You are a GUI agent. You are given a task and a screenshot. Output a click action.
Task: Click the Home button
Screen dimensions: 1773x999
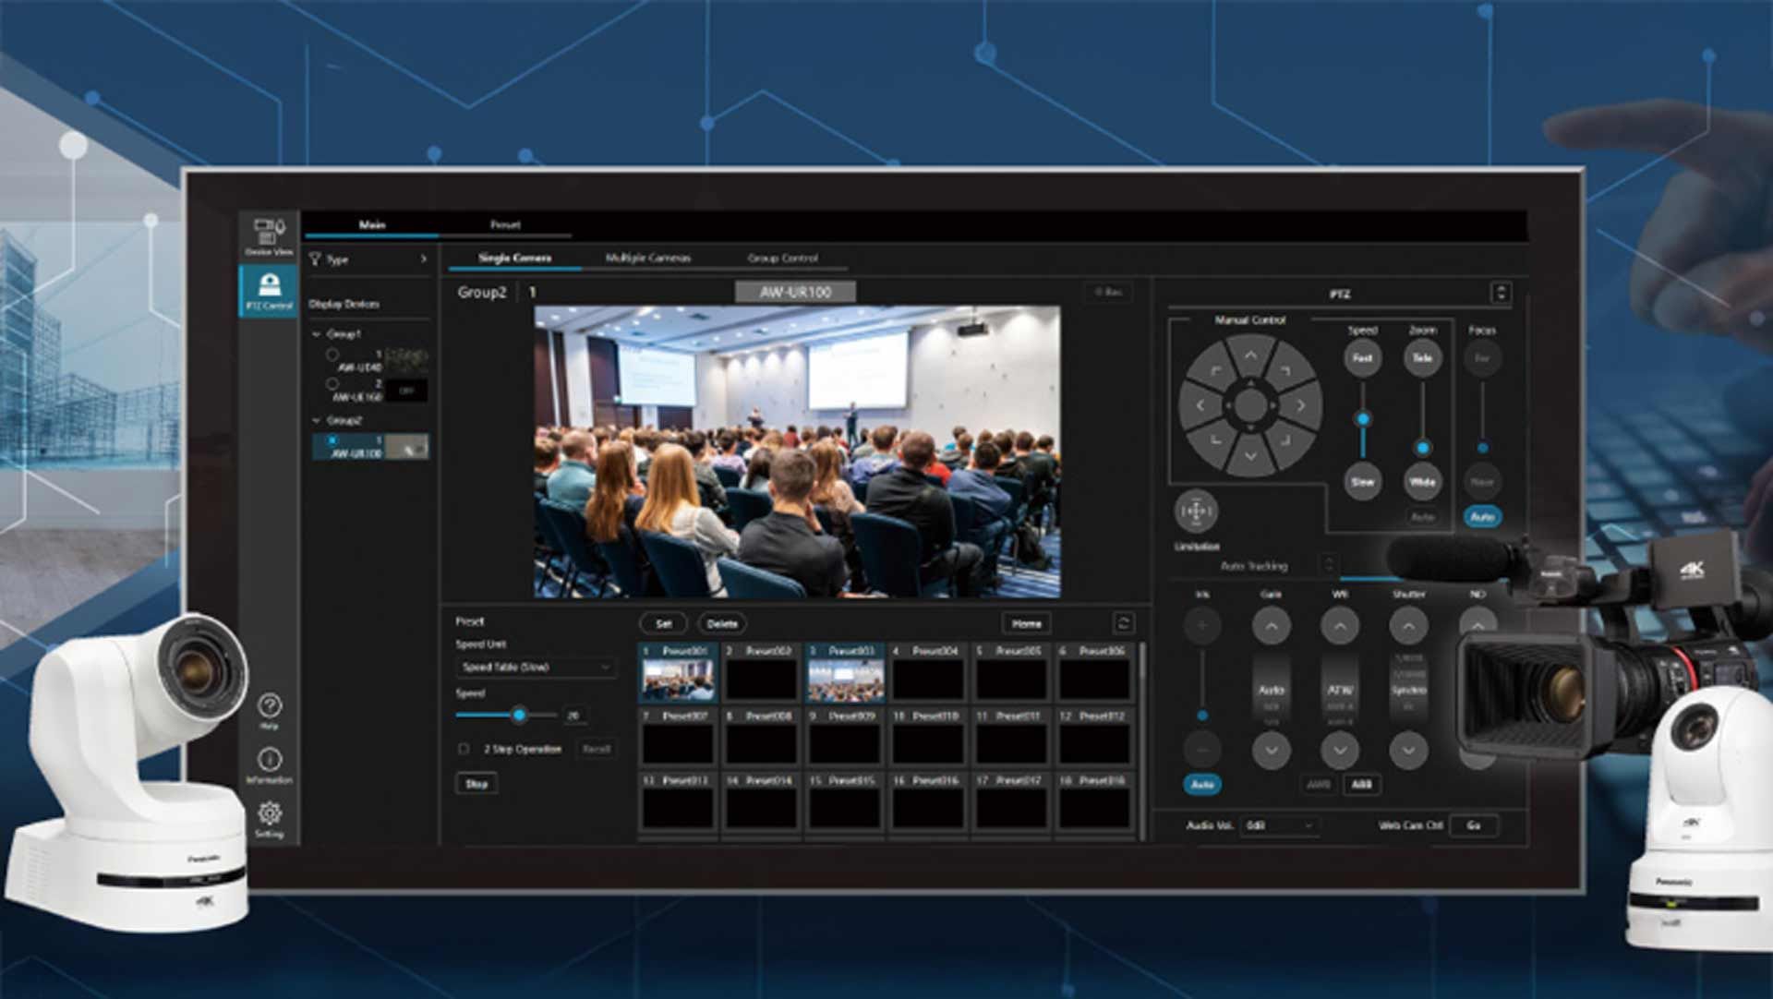(x=1026, y=623)
